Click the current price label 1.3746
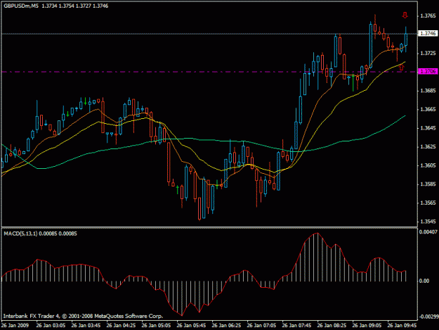Image resolution: width=439 pixels, height=330 pixels. click(x=428, y=33)
